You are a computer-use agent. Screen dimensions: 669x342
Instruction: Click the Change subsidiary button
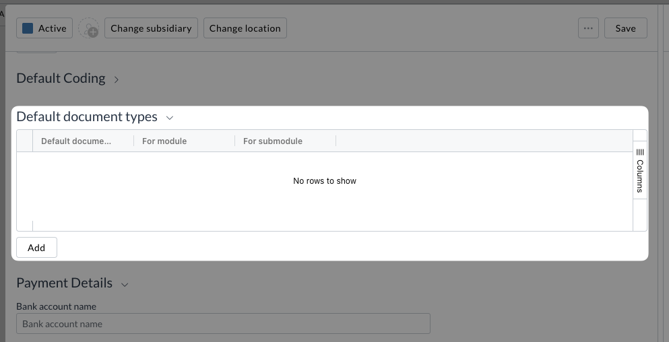click(151, 28)
